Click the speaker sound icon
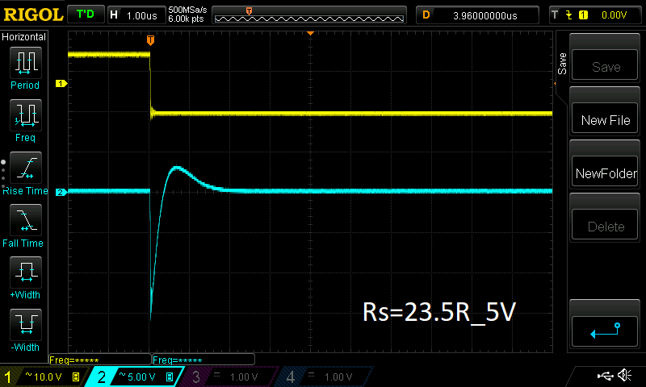Viewport: 646px width, 387px height. pyautogui.click(x=625, y=375)
